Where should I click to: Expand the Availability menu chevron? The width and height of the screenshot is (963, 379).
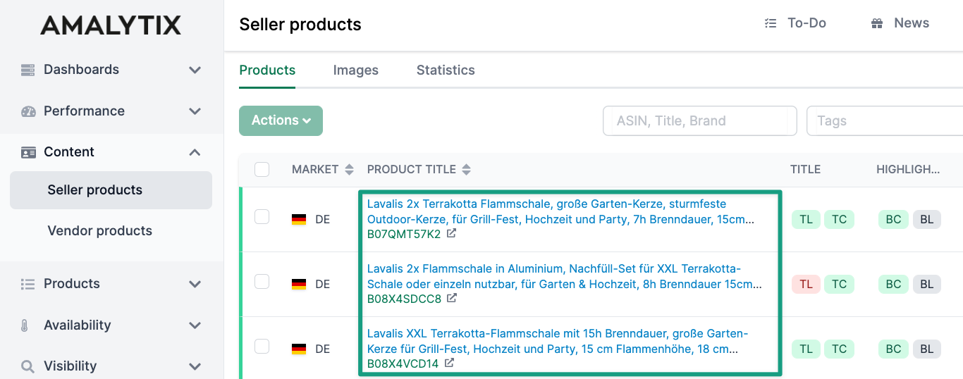(195, 325)
